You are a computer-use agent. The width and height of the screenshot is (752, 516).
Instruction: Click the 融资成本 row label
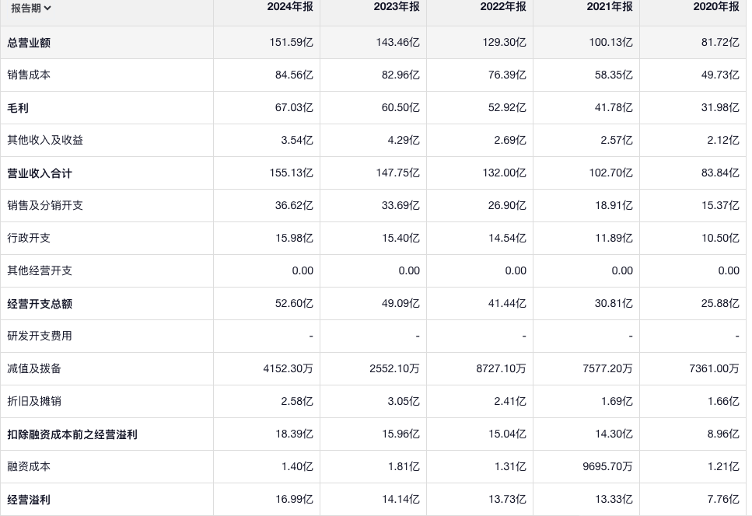pyautogui.click(x=29, y=467)
